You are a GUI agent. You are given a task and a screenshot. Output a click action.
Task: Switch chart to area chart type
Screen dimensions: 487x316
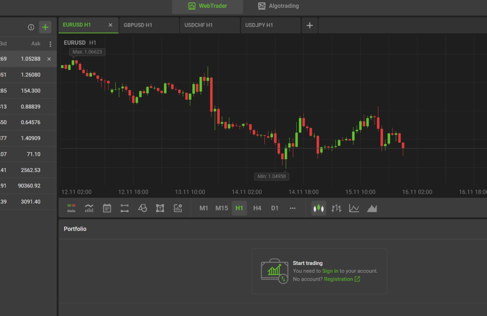click(372, 208)
